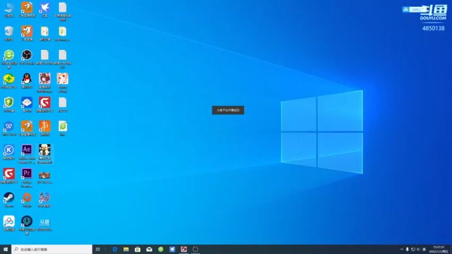This screenshot has width=452, height=254.
Task: Select the pixel character game shortcut
Action: (x=45, y=154)
